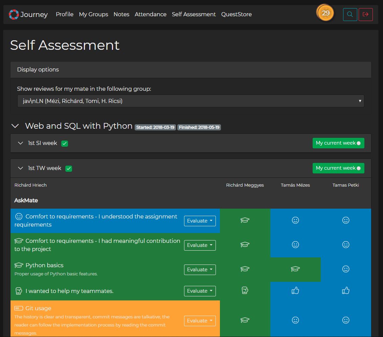This screenshot has width=383, height=337.
Task: Open the Evaluate dropdown for Python basics
Action: (200, 269)
